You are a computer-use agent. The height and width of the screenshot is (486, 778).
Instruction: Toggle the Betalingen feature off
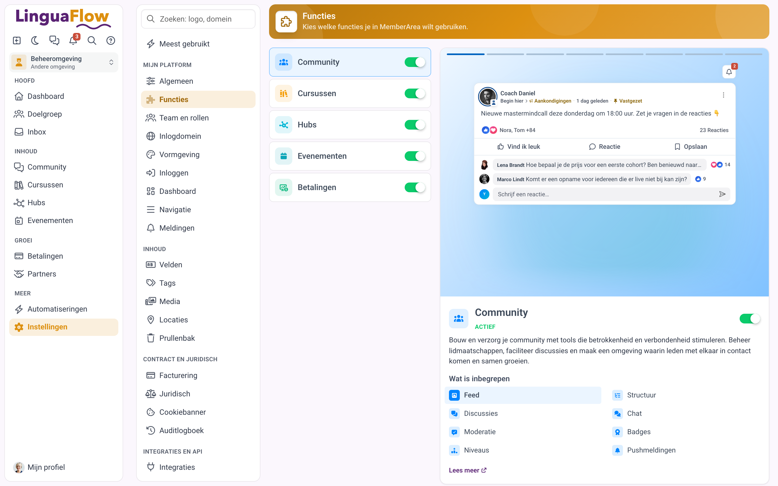pyautogui.click(x=414, y=187)
